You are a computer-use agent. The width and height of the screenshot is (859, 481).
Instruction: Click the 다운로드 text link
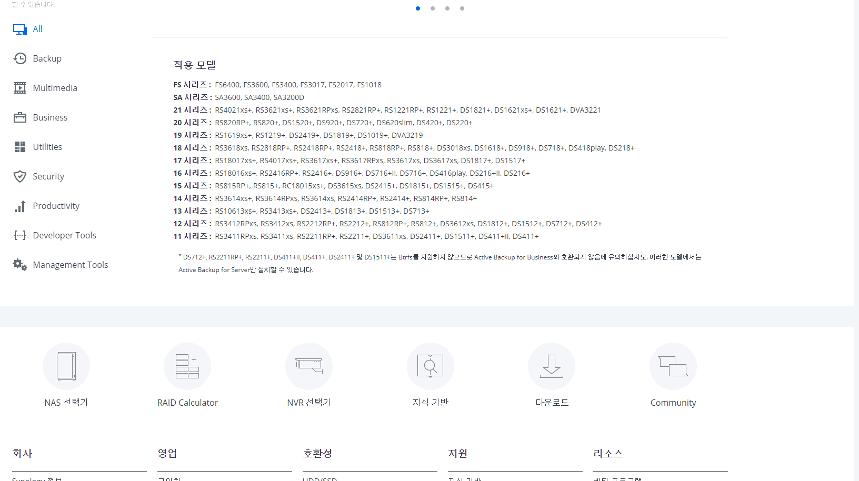pyautogui.click(x=552, y=403)
